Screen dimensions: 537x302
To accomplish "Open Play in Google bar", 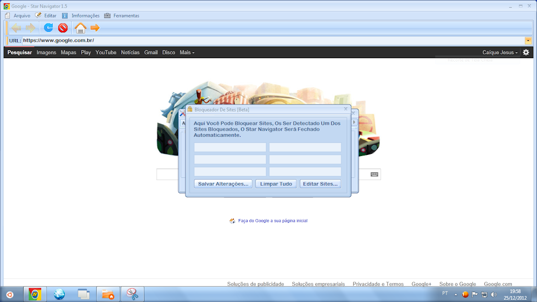I will pos(86,52).
